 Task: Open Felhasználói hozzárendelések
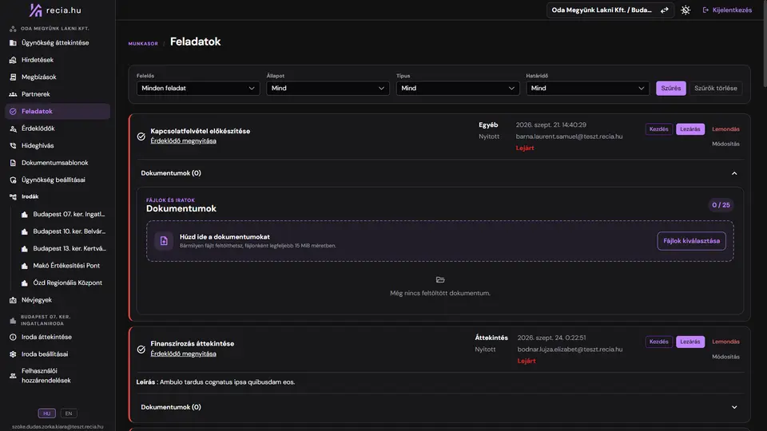pyautogui.click(x=58, y=375)
